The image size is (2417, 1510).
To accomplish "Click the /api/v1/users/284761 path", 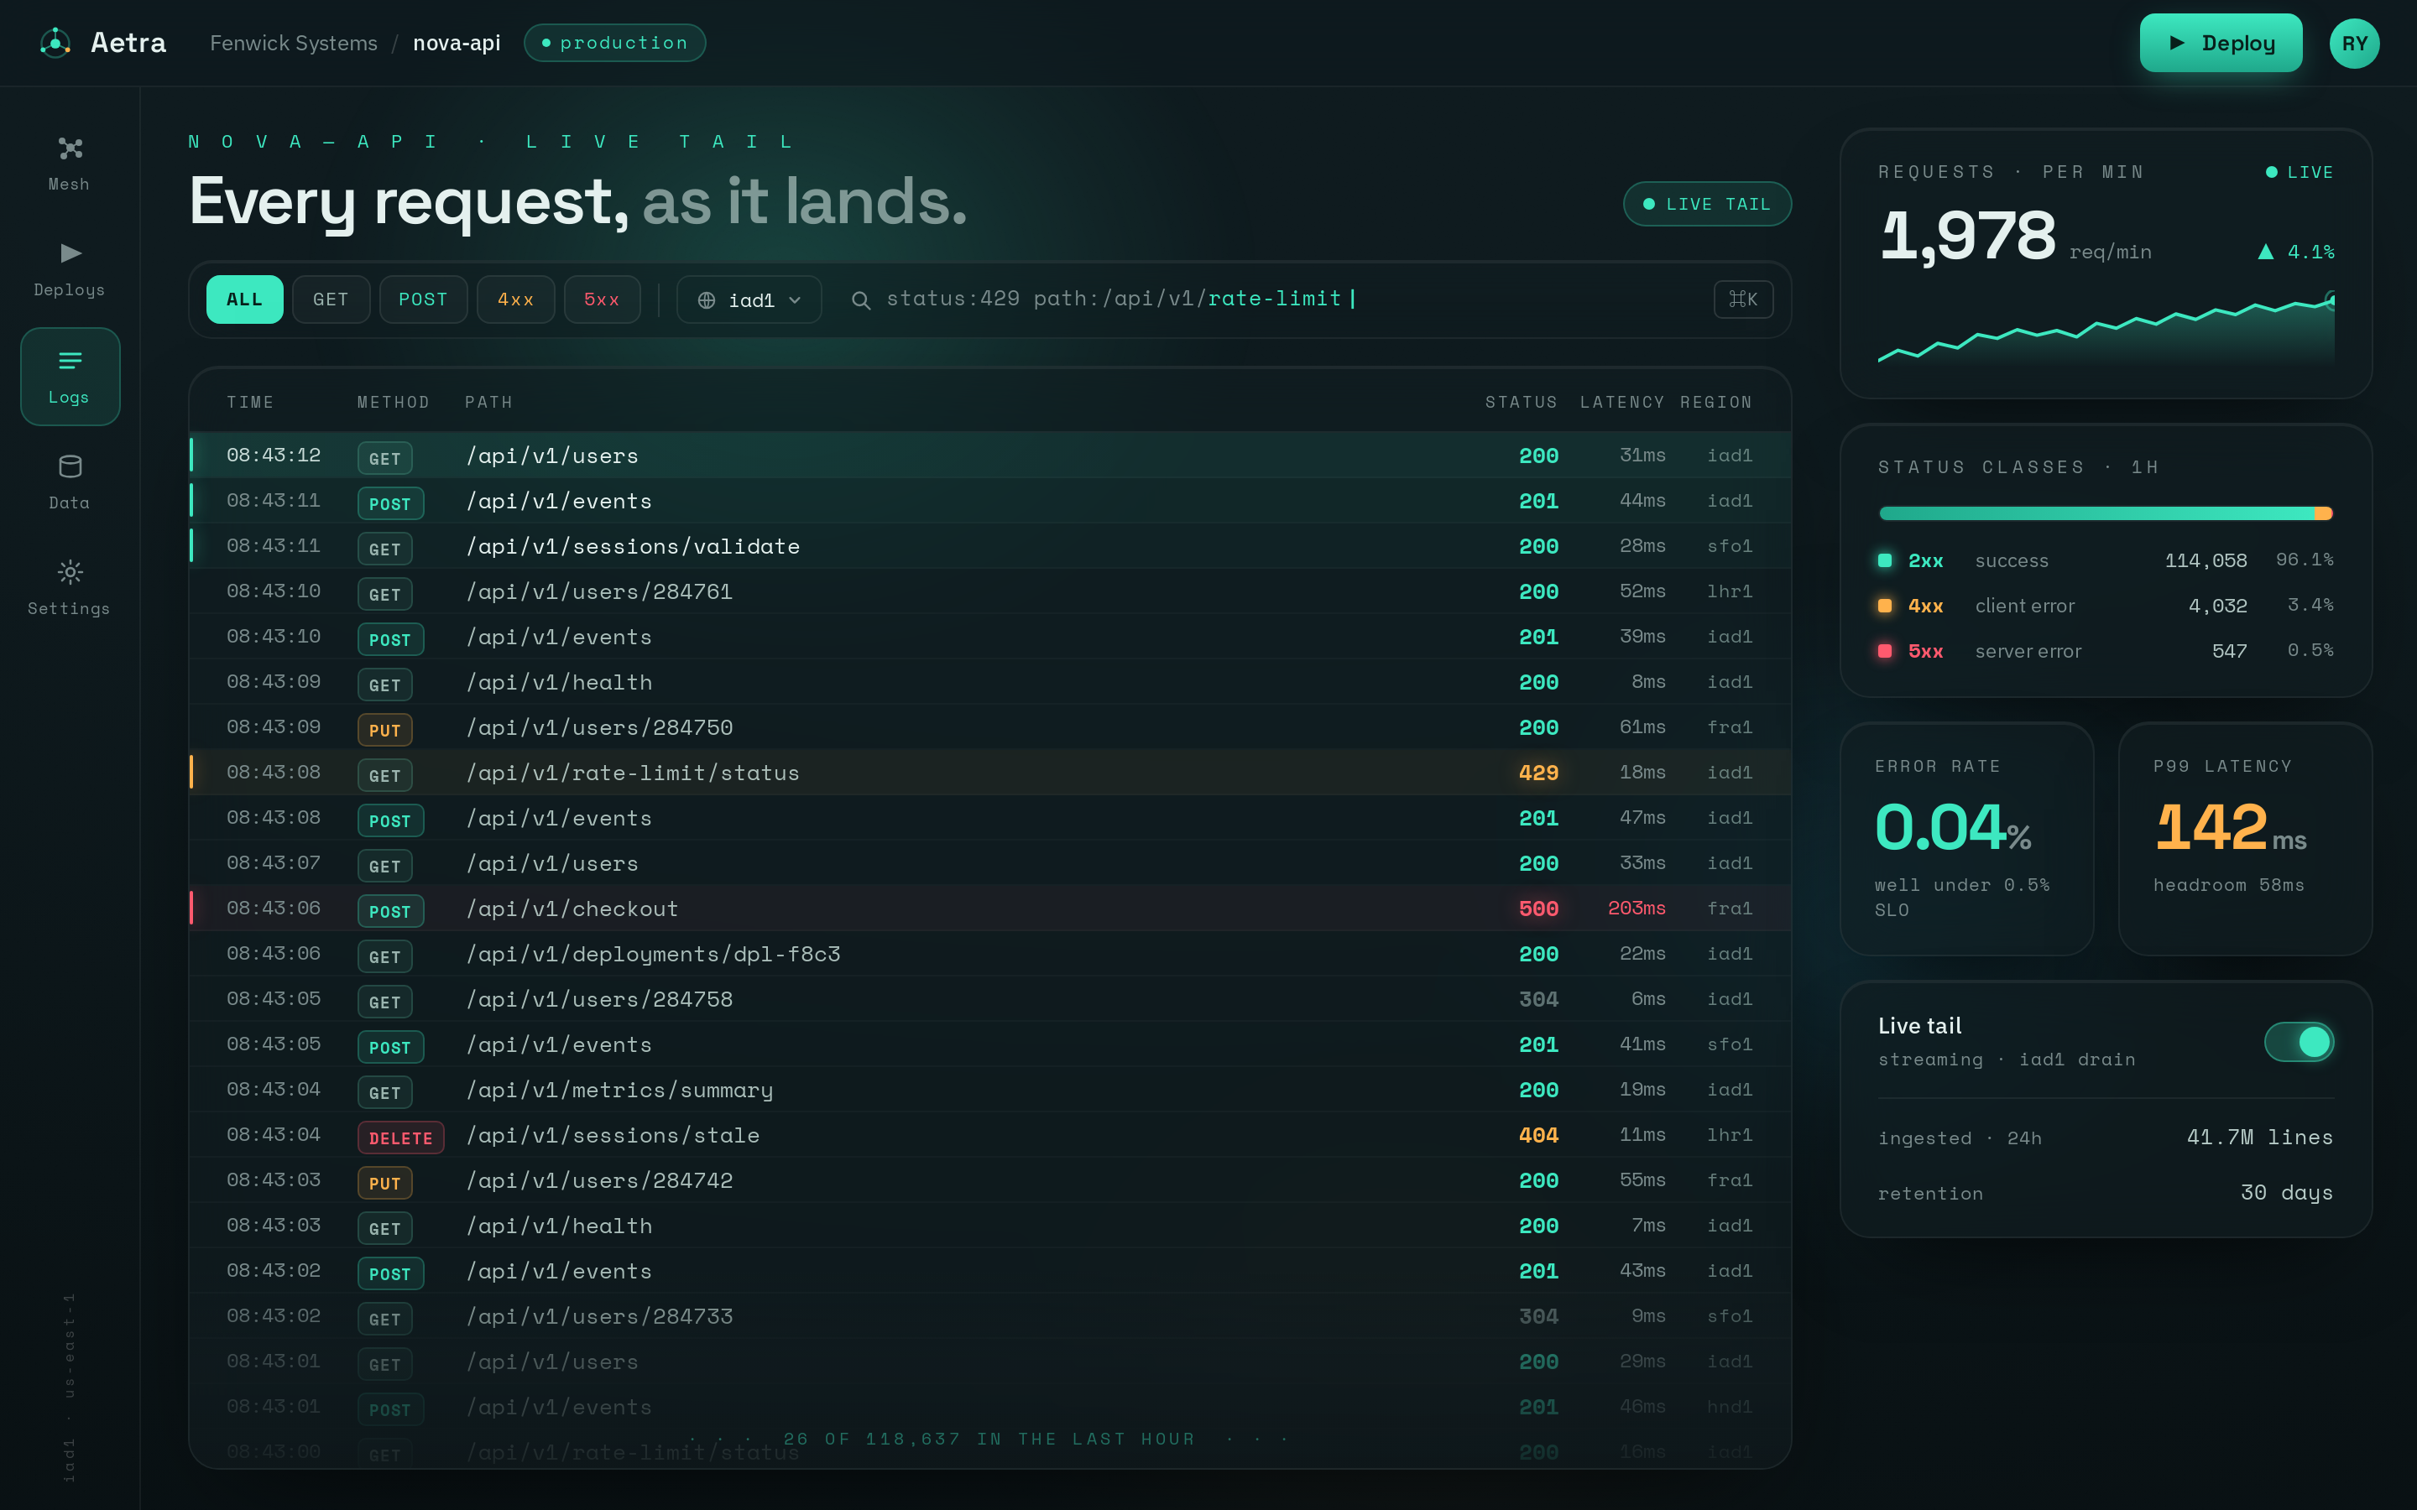I will [599, 592].
